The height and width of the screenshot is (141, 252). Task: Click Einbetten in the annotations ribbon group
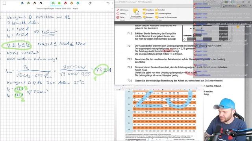160,10
